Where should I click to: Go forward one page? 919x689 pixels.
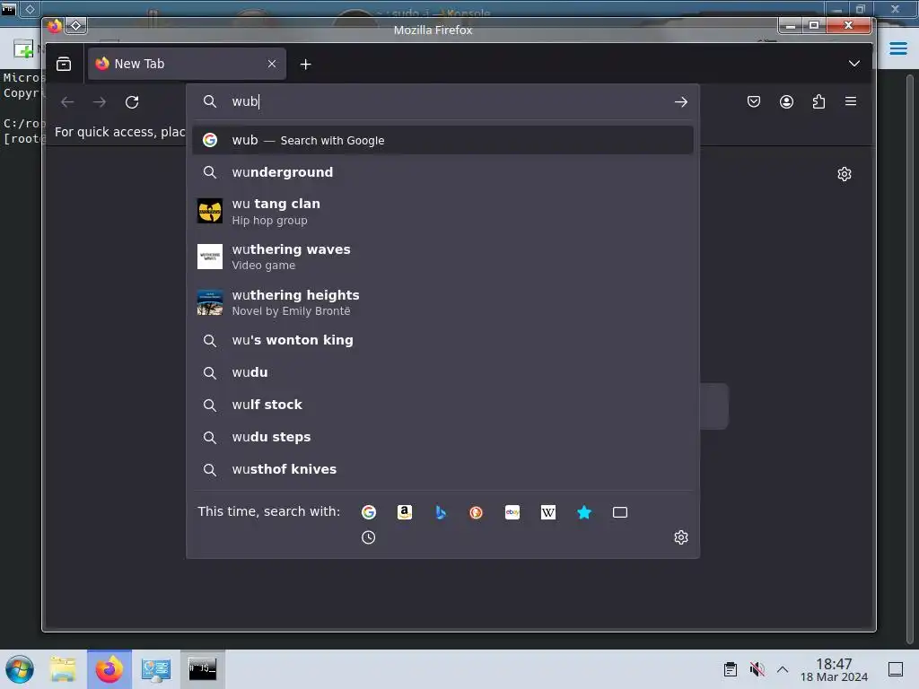click(x=100, y=102)
